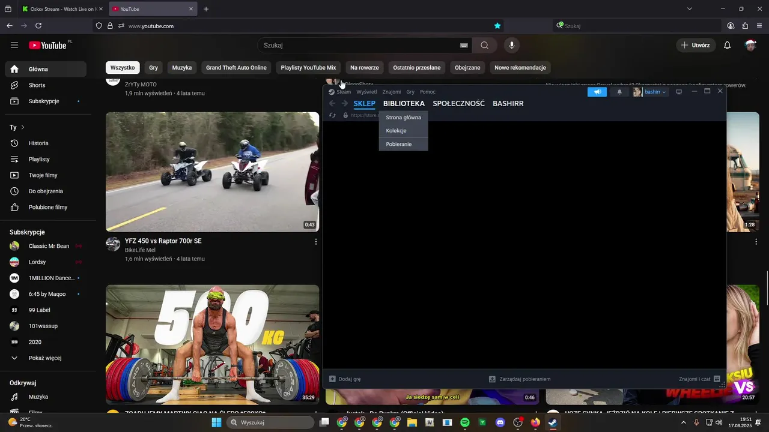Open the Spotify taskbar icon
The image size is (769, 432).
coord(464,422)
